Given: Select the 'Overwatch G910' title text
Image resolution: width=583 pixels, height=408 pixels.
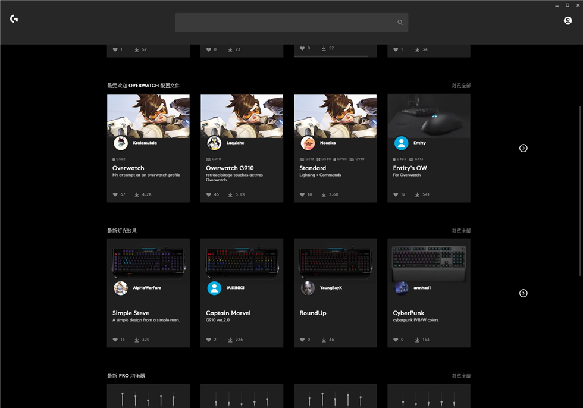Looking at the screenshot, I should pos(230,168).
